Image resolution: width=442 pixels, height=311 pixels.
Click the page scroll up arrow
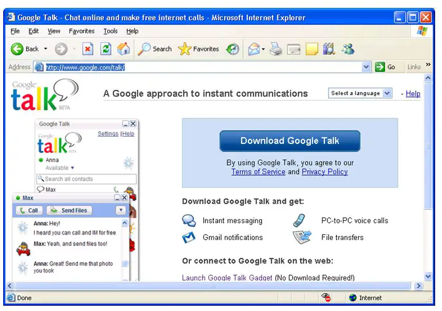[x=428, y=78]
